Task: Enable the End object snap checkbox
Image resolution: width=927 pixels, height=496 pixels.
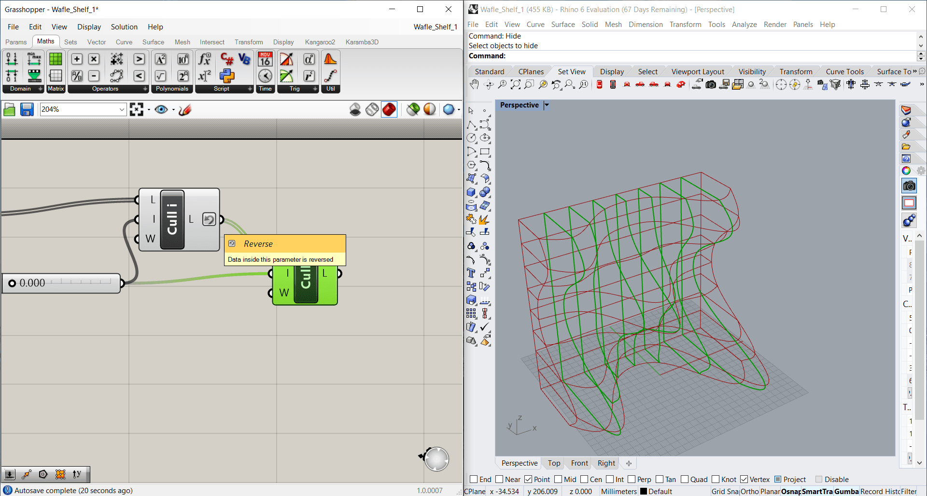Action: click(474, 479)
